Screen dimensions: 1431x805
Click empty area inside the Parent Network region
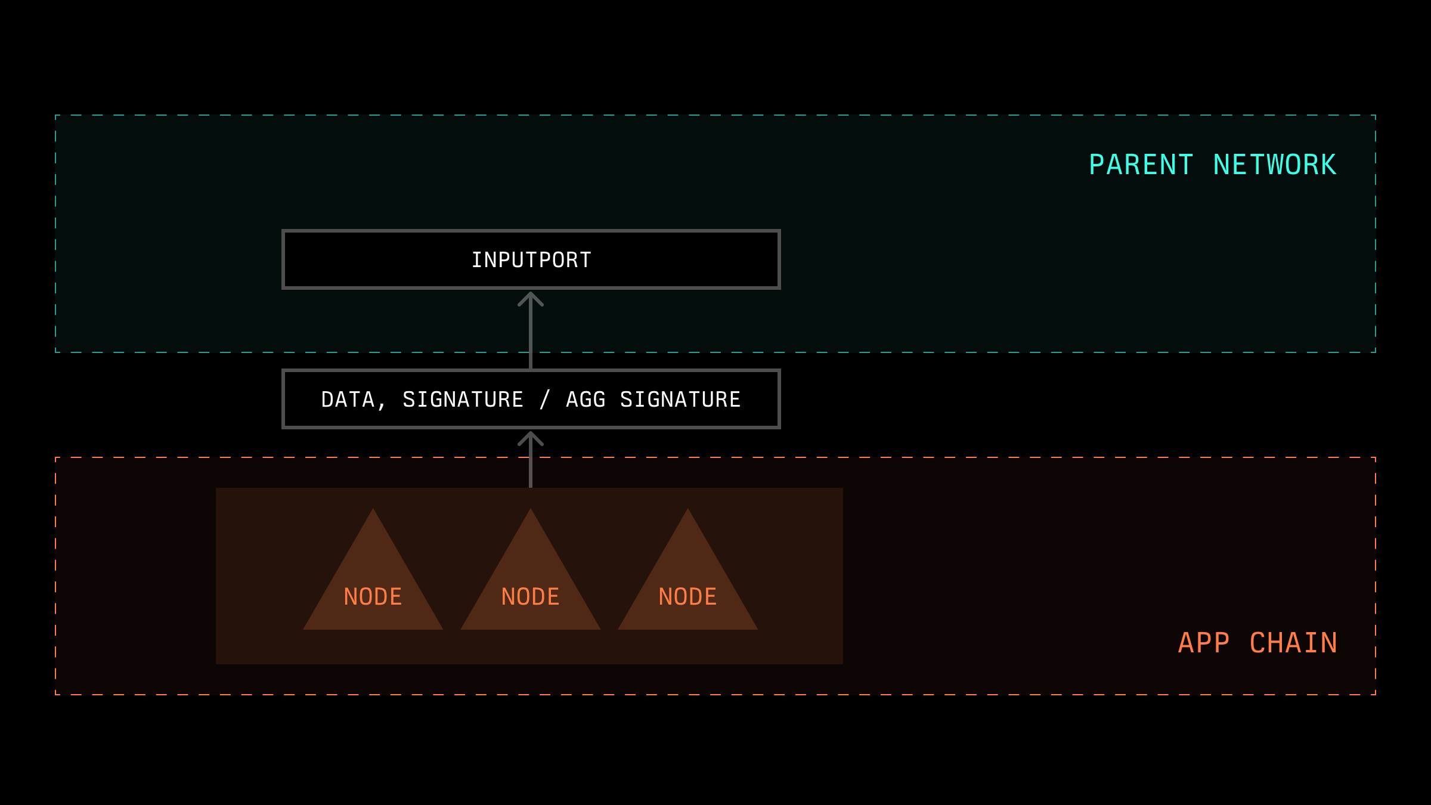1014,268
